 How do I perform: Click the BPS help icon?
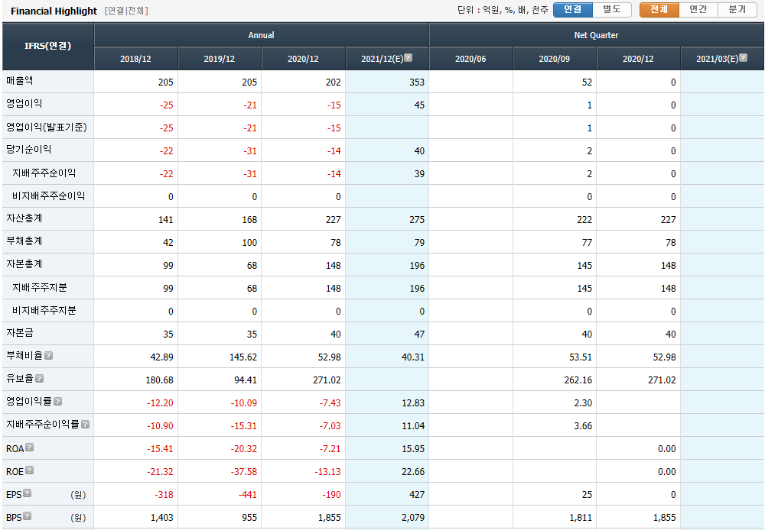[x=28, y=516]
